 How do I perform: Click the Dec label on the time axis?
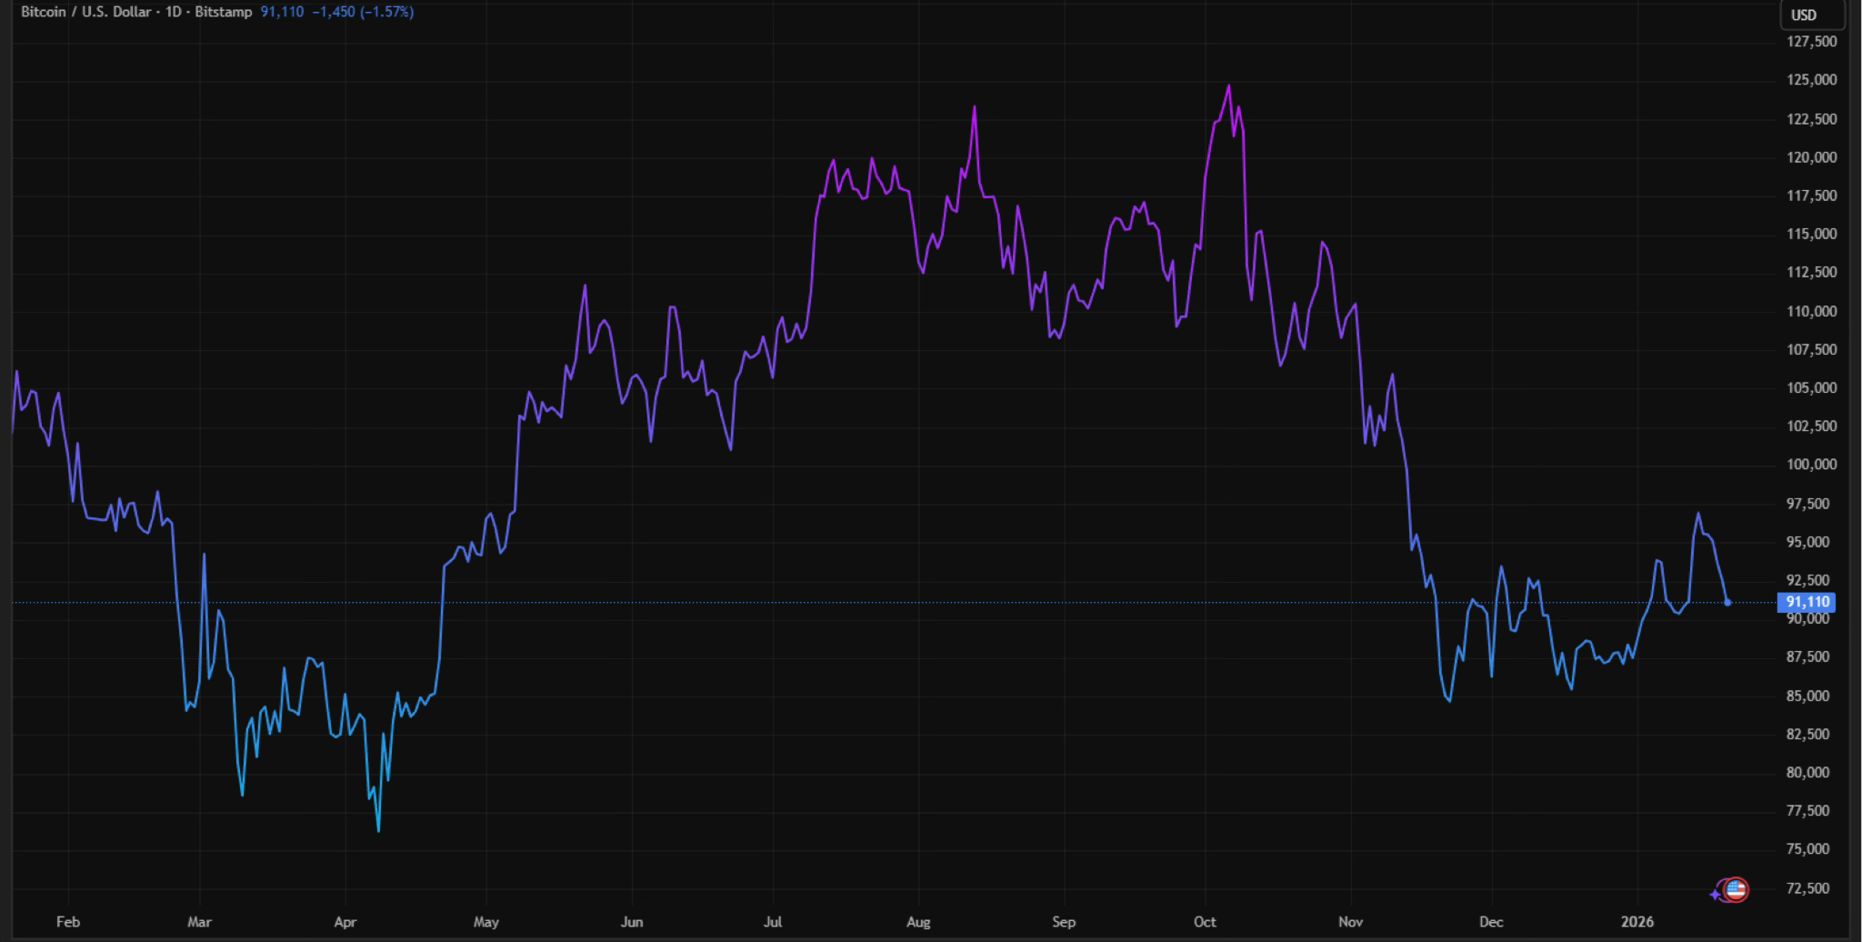click(1491, 922)
